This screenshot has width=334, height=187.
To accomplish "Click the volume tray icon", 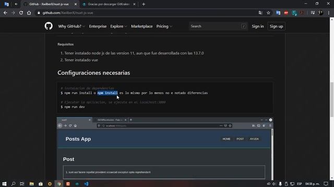I will pos(274,183).
